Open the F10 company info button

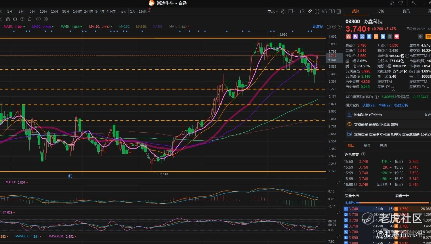332,12
